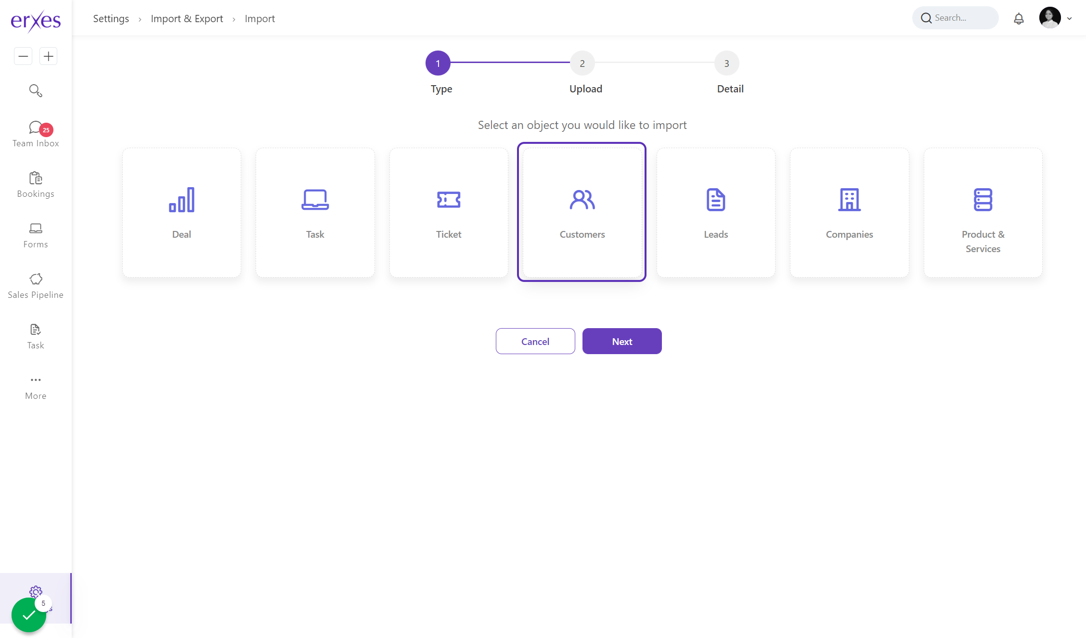Viewport: 1086px width, 638px height.
Task: Open Team Inbox from the sidebar
Action: [x=36, y=134]
